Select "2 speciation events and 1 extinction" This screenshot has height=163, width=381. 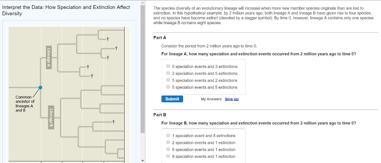tap(168, 143)
